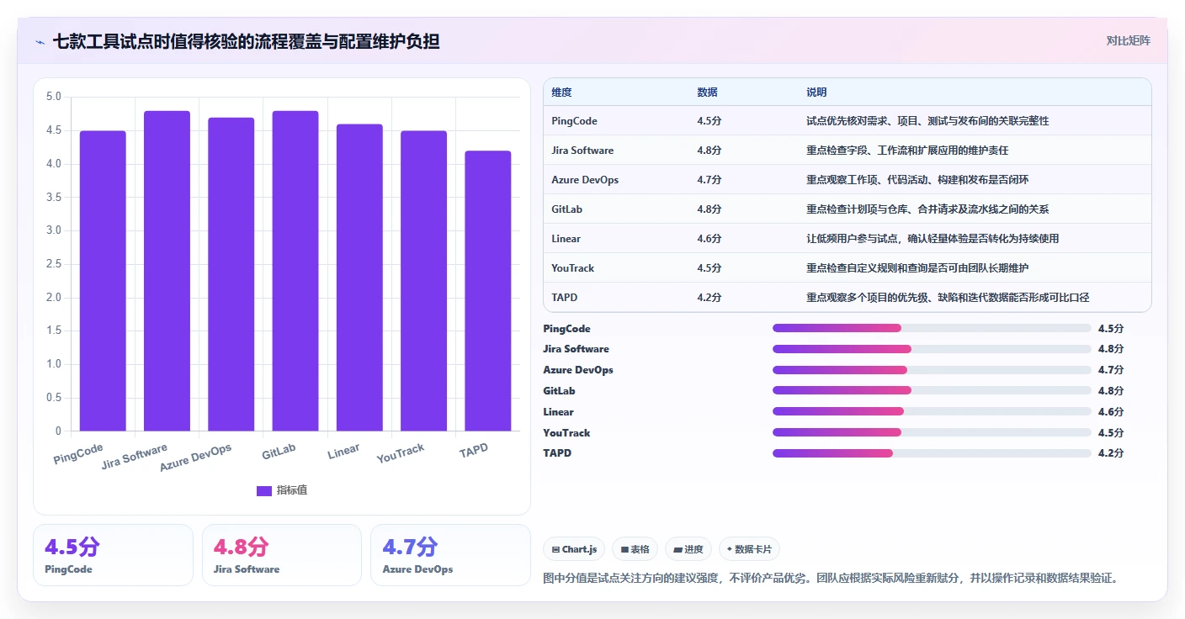Click the 4.2分 value beside TAPD progress bar
The height and width of the screenshot is (619, 1185).
pos(1111,453)
